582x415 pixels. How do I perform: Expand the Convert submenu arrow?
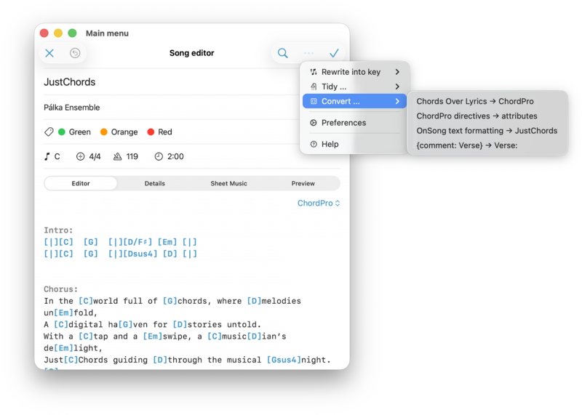397,101
